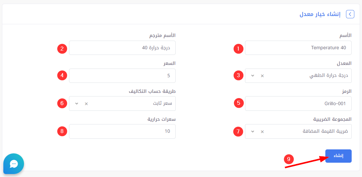Expand the طريقة حساب التكاليف dropdown arrow
The height and width of the screenshot is (177, 362).
(77, 104)
